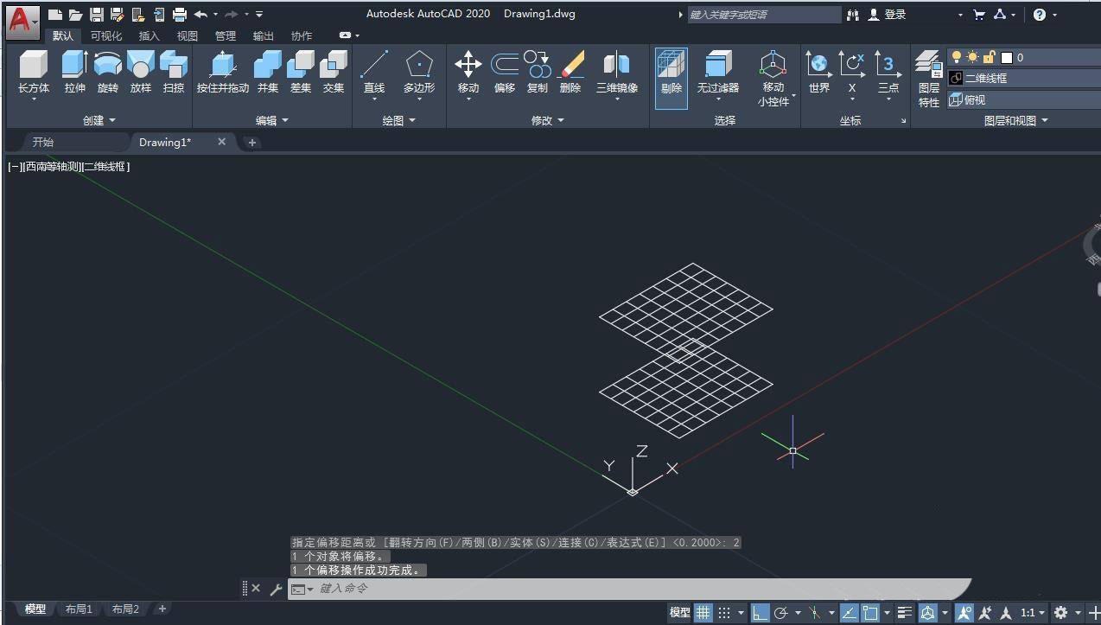The width and height of the screenshot is (1101, 625).
Task: Toggle 模型 model space button in status bar
Action: point(679,613)
